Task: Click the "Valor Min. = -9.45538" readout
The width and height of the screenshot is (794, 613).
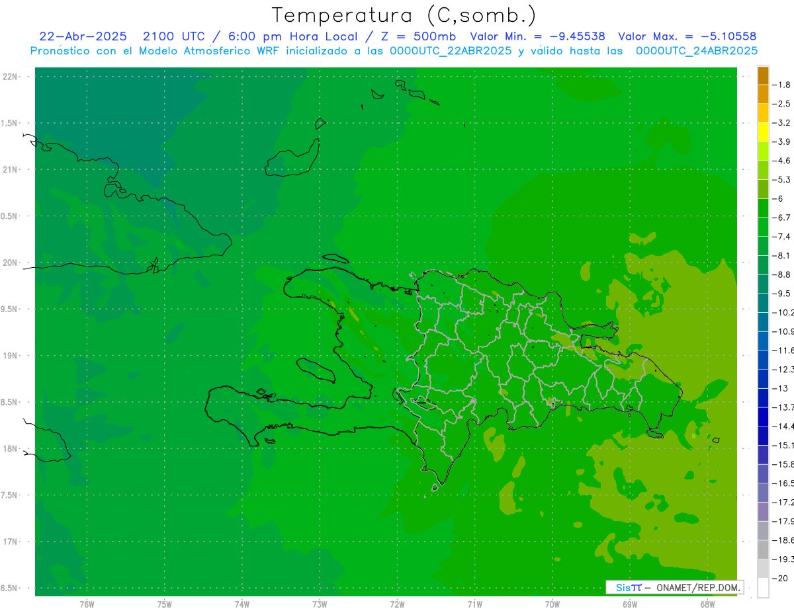Action: (x=537, y=36)
